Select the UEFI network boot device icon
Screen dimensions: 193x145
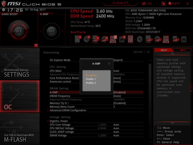122,39
